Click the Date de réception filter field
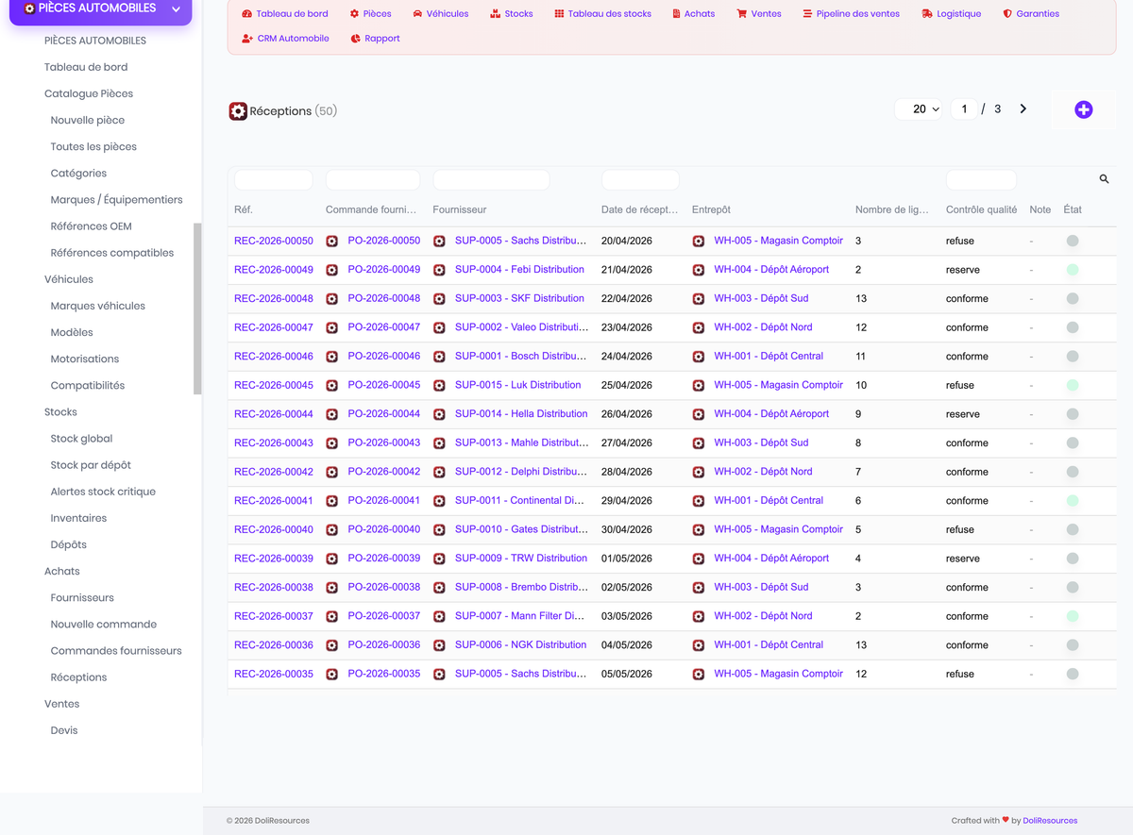This screenshot has height=835, width=1133. tap(640, 179)
